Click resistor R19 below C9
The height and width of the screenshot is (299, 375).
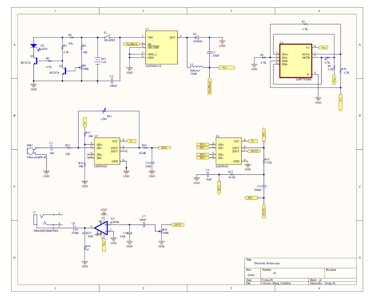pos(85,248)
